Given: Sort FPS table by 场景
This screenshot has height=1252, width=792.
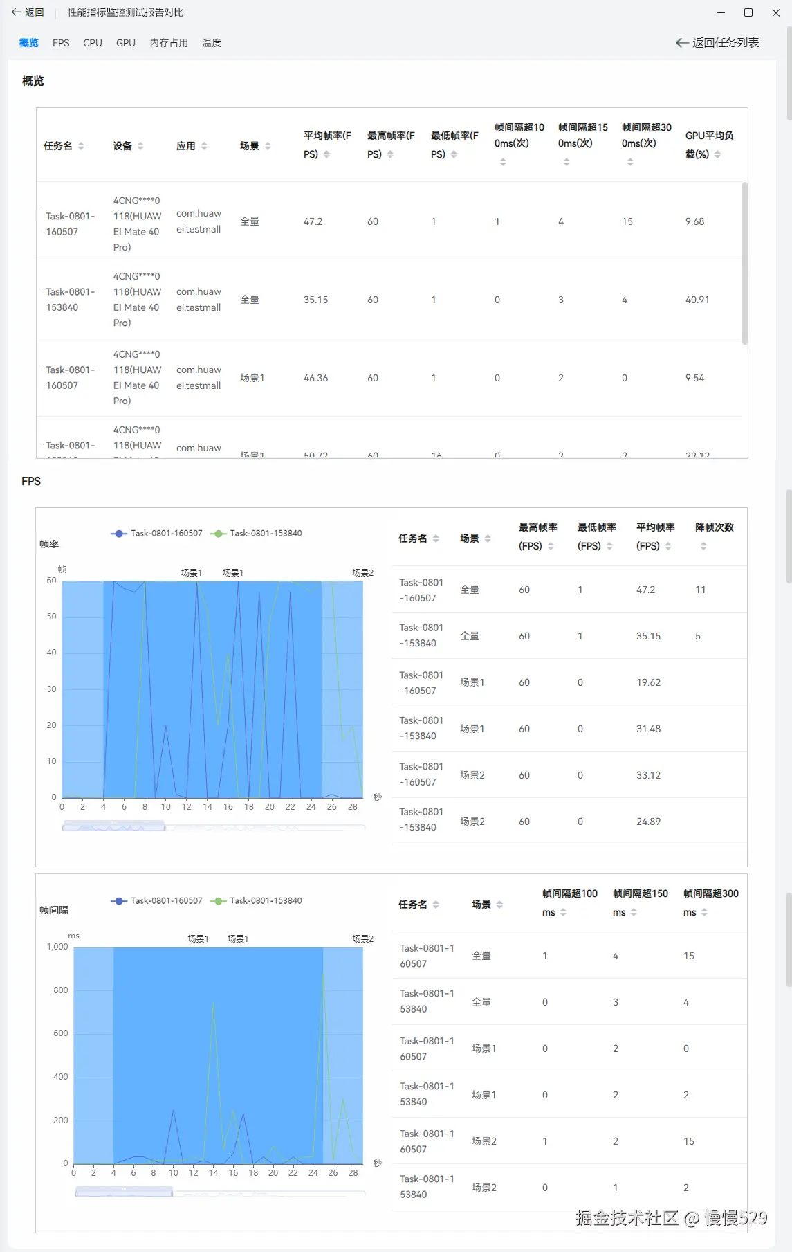Looking at the screenshot, I should pos(488,538).
